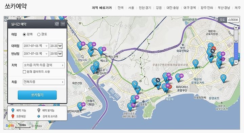
Task: Zoom in the map with plus button
Action: [236, 28]
